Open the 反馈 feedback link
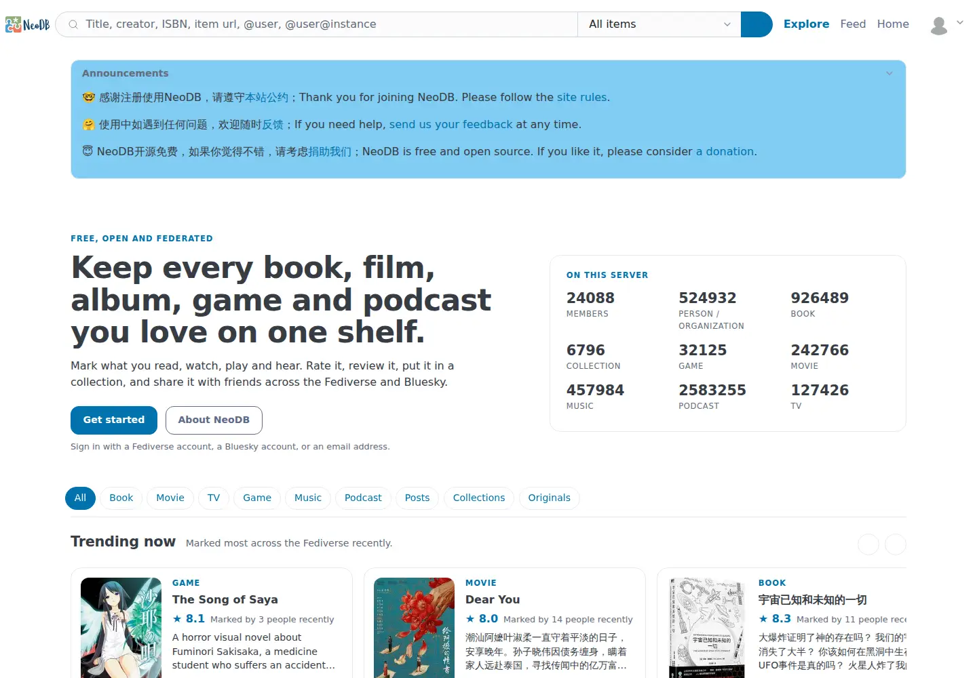The image size is (977, 678). pyautogui.click(x=273, y=125)
